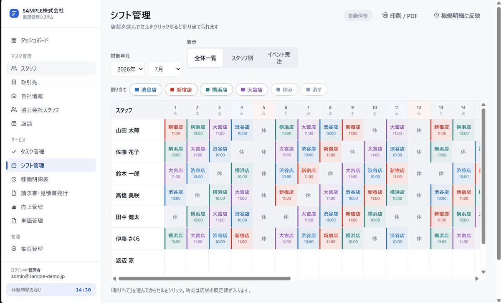Click 伊藤 さくら's day 4 新宿店 cell
501x303 pixels.
(x=242, y=239)
